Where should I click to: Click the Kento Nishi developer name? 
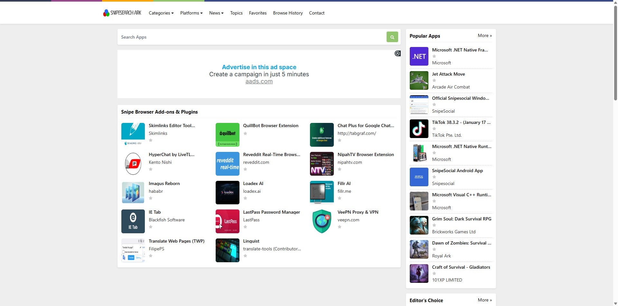click(x=160, y=162)
